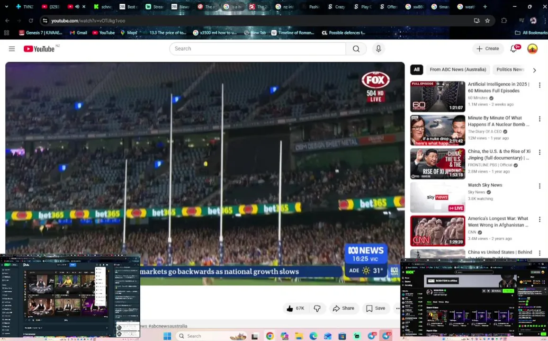Open the Genesis 7 KJVAAE bookmark
The height and width of the screenshot is (341, 548).
click(x=41, y=33)
